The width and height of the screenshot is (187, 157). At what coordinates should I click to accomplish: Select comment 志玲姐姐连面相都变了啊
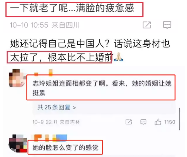(x=102, y=88)
